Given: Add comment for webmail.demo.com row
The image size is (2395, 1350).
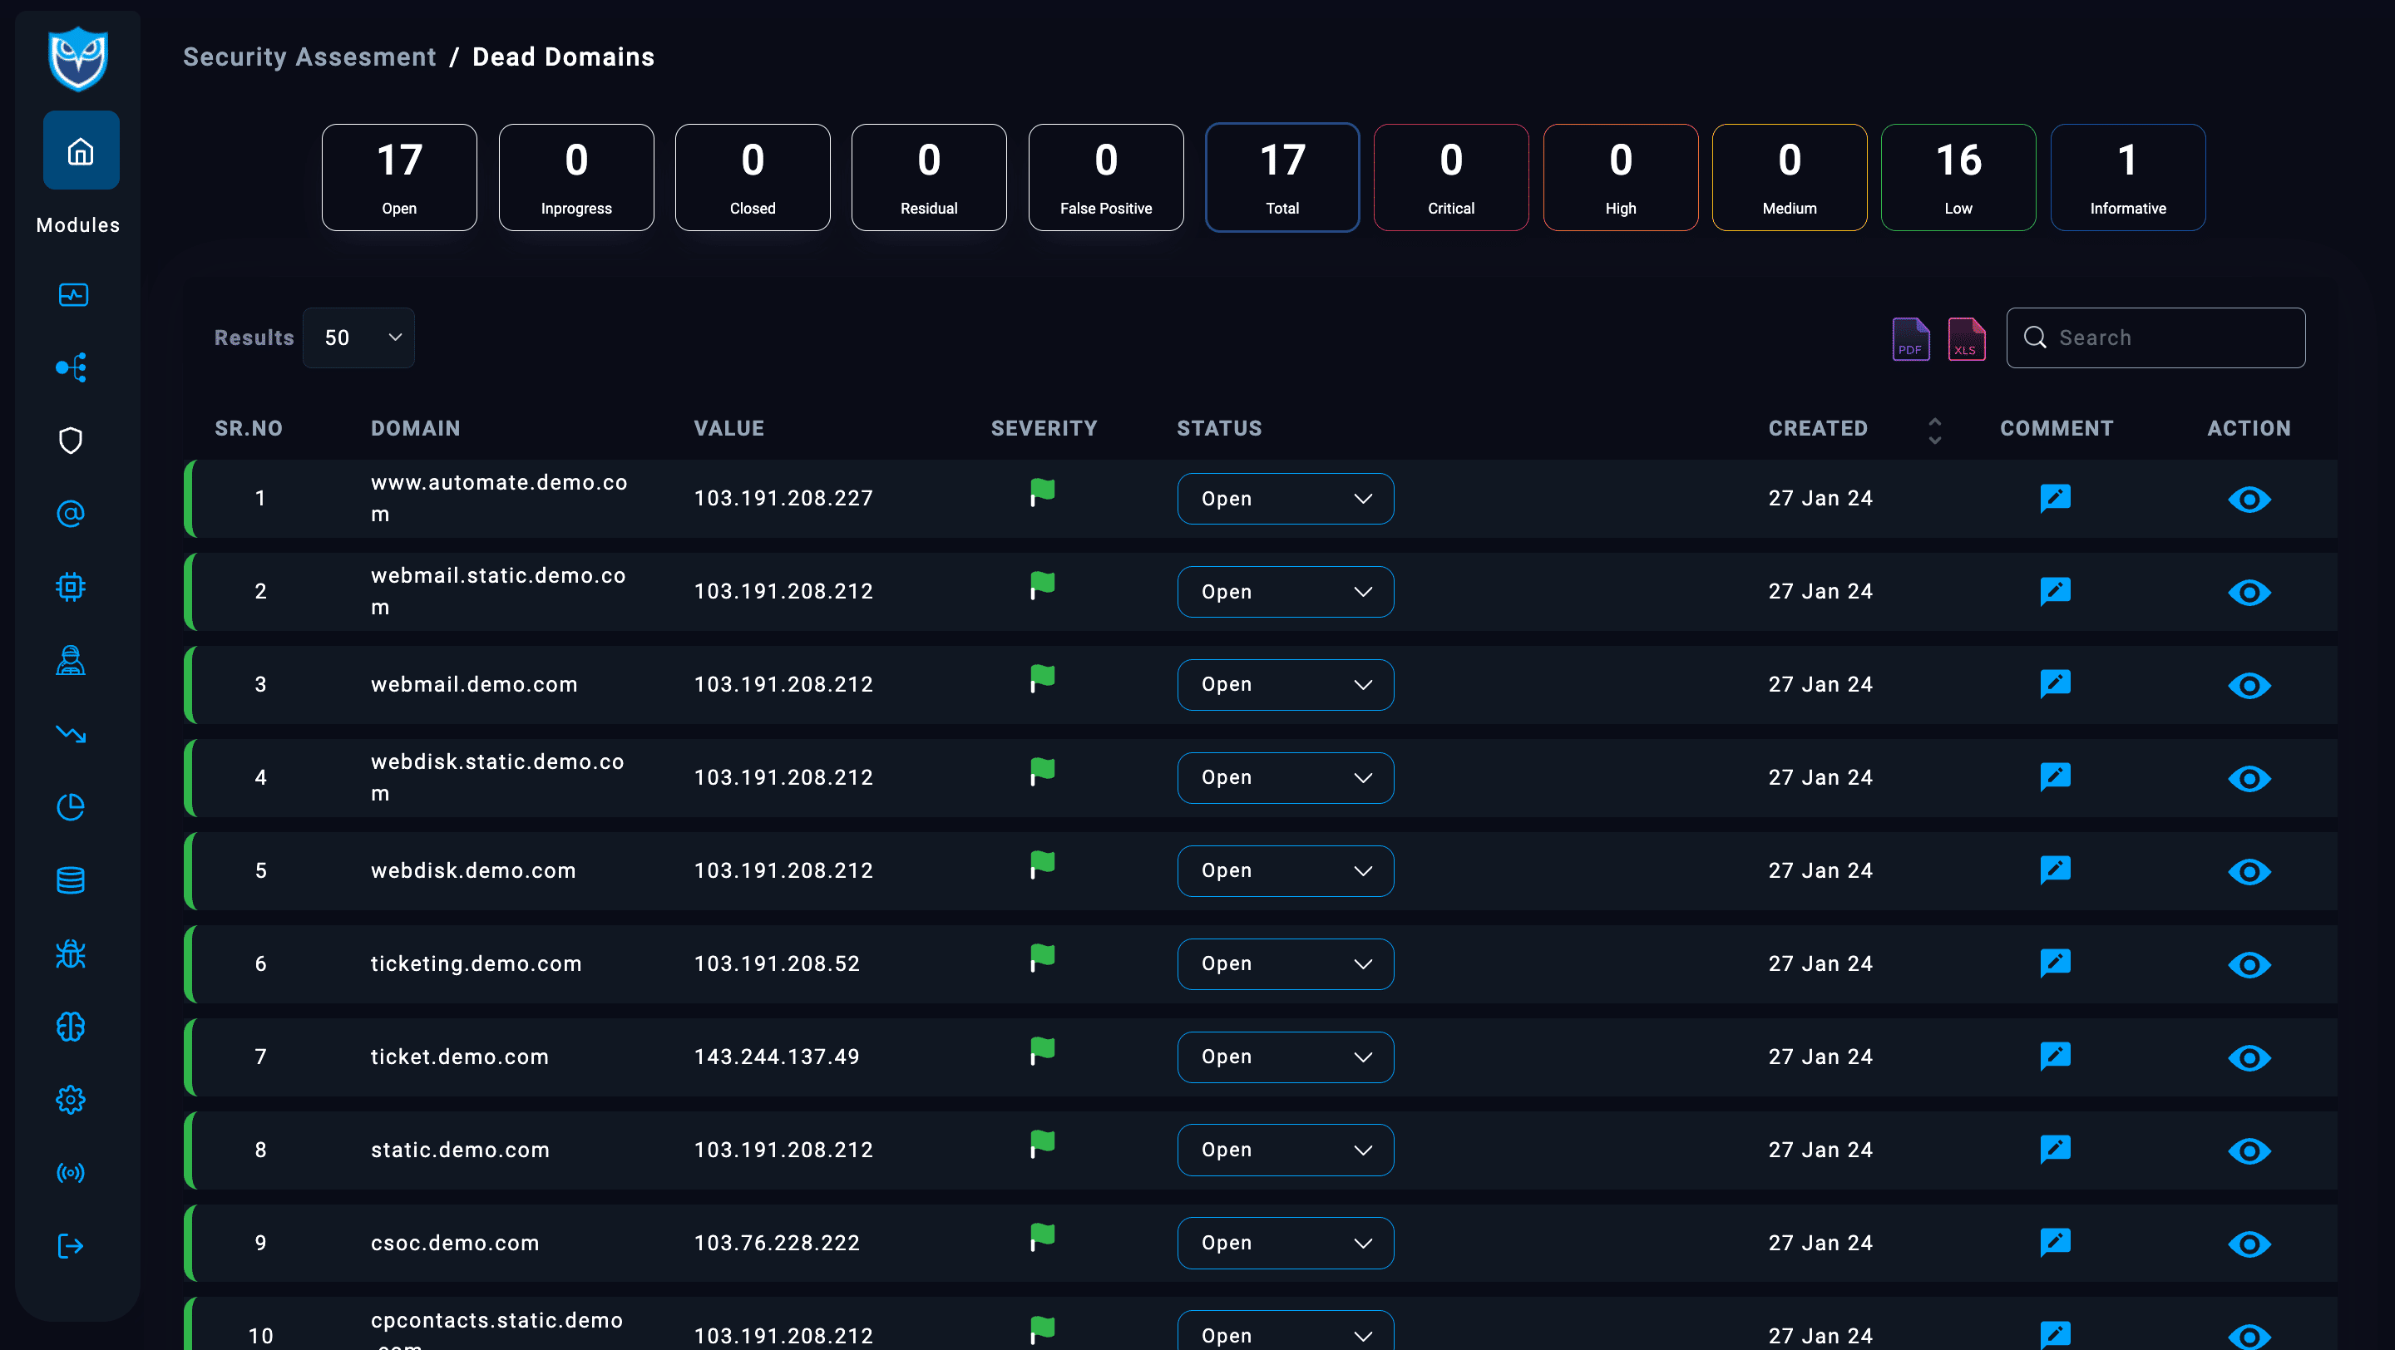Looking at the screenshot, I should click(2055, 684).
